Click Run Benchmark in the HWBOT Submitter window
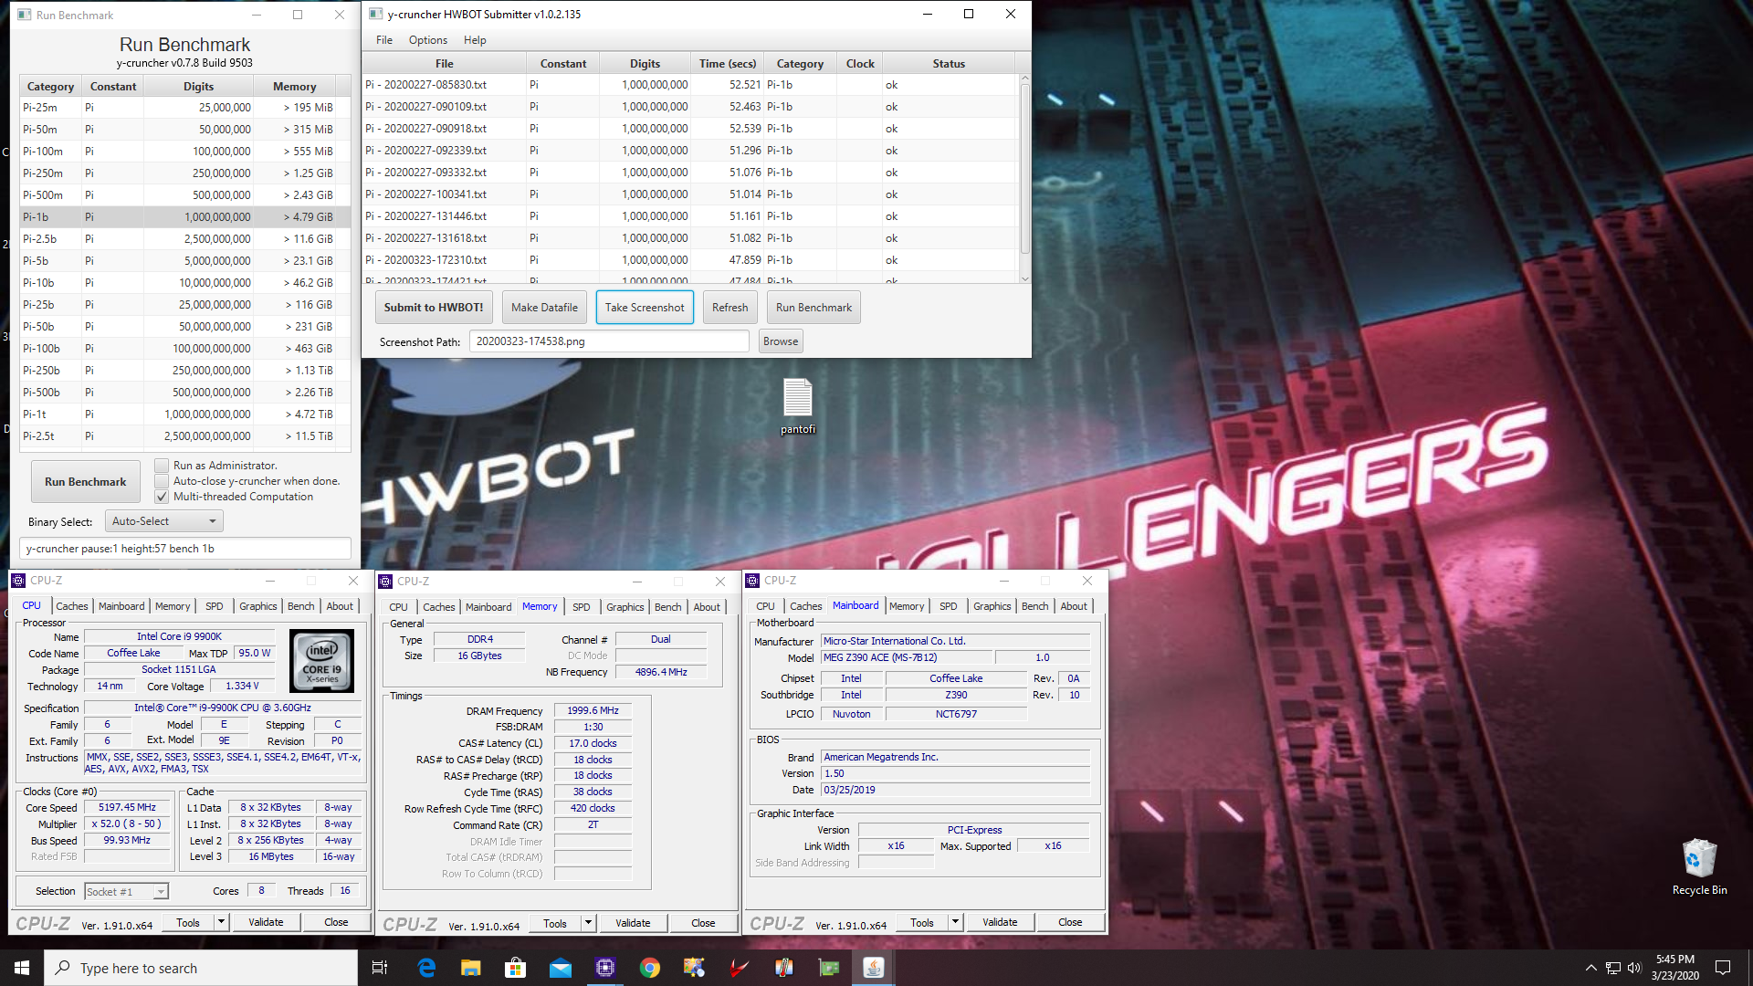 (814, 308)
